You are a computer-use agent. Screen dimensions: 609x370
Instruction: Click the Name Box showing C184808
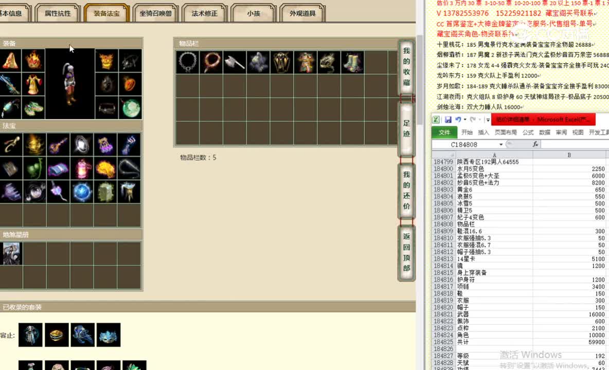click(465, 144)
